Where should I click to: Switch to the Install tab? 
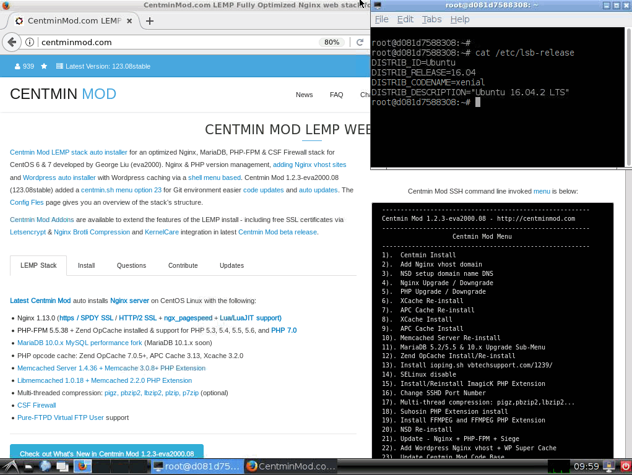[86, 265]
